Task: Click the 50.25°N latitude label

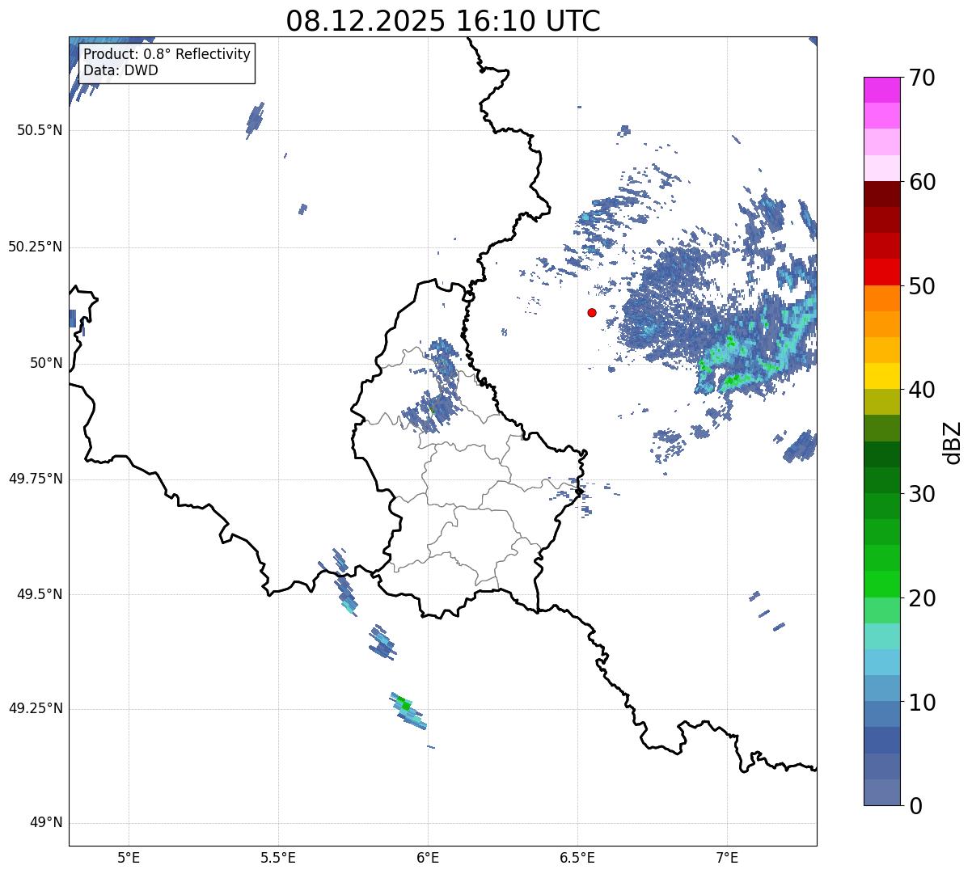Action: pyautogui.click(x=35, y=247)
